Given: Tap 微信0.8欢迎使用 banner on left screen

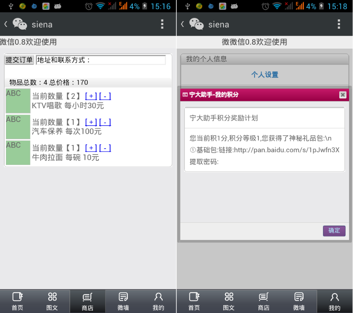Looking at the screenshot, I should [28, 42].
